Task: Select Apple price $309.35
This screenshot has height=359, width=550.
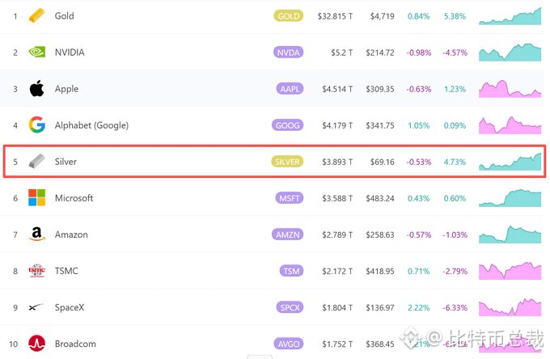Action: click(x=380, y=89)
